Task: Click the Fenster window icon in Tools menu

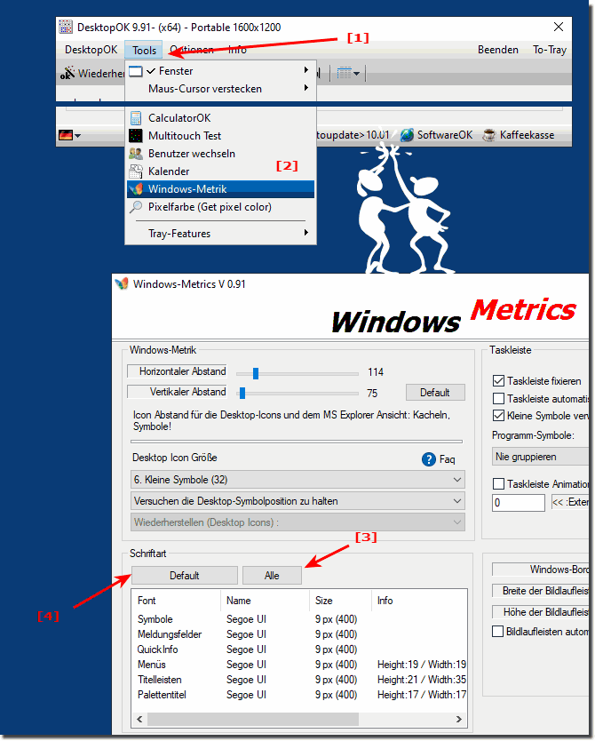Action: pos(136,71)
